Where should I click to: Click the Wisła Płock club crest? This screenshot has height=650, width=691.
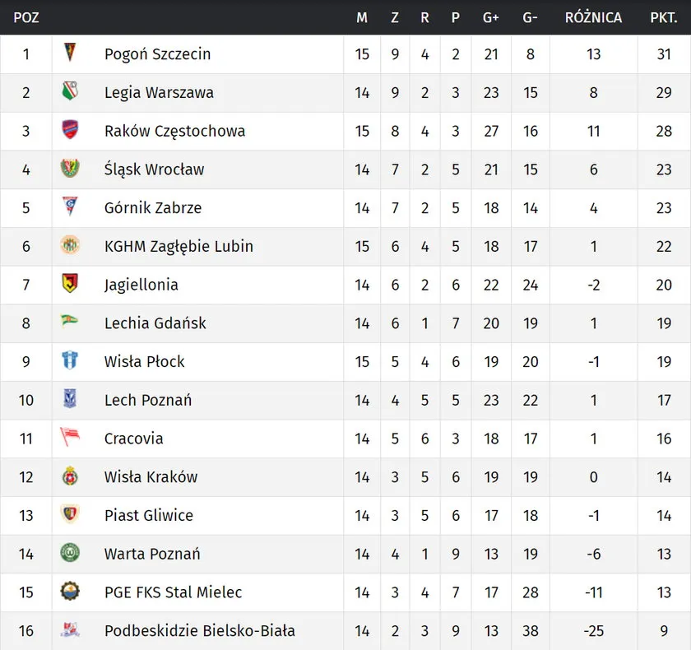70,360
